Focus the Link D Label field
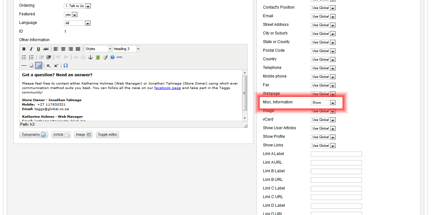431x215 pixels. pyautogui.click(x=336, y=206)
